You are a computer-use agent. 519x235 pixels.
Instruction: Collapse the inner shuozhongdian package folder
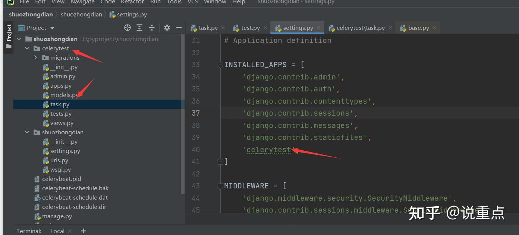27,132
